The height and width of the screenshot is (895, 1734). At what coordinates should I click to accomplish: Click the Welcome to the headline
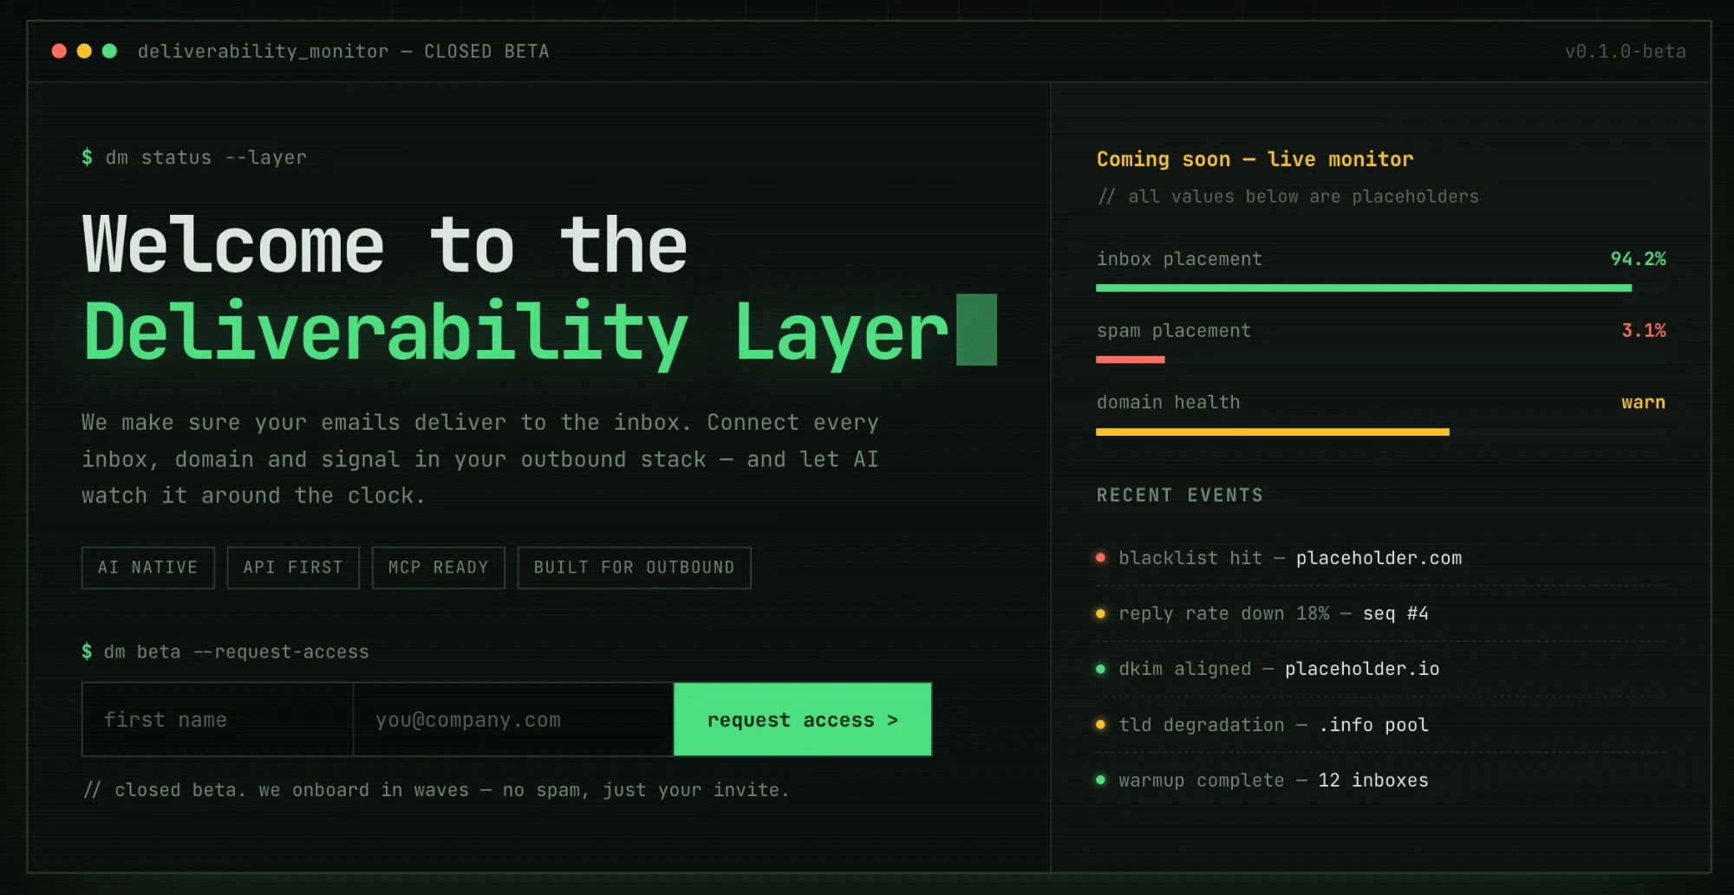(x=385, y=245)
